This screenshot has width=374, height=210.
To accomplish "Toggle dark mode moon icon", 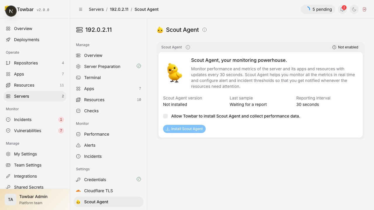I will tap(354, 9).
